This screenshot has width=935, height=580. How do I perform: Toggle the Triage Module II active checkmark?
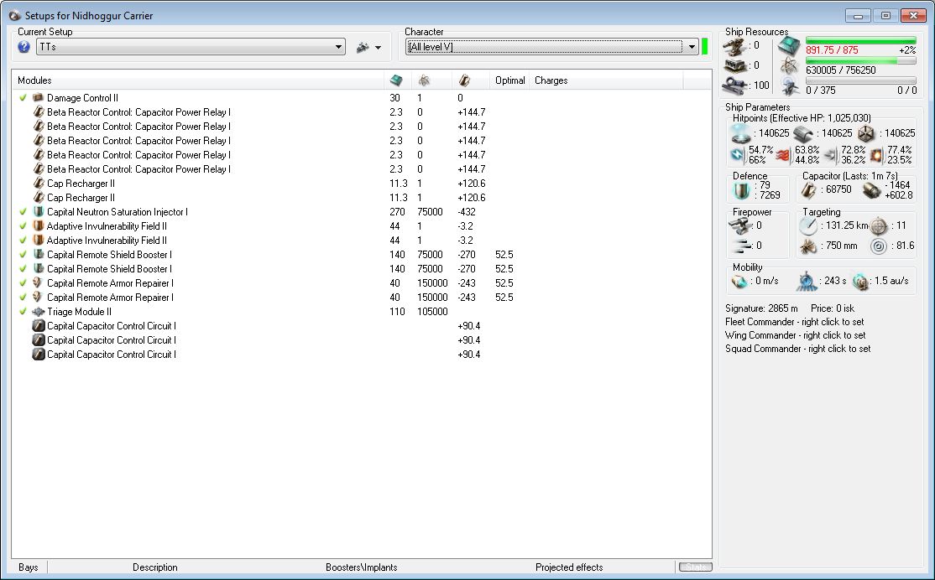(x=23, y=312)
